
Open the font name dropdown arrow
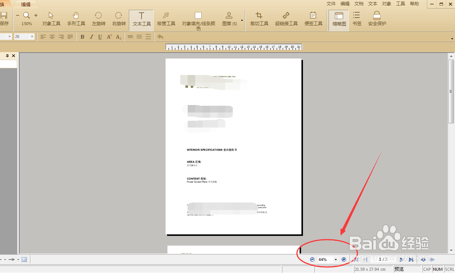coord(9,36)
